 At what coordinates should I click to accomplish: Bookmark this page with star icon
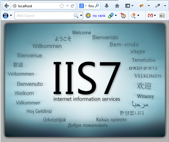tap(62, 6)
